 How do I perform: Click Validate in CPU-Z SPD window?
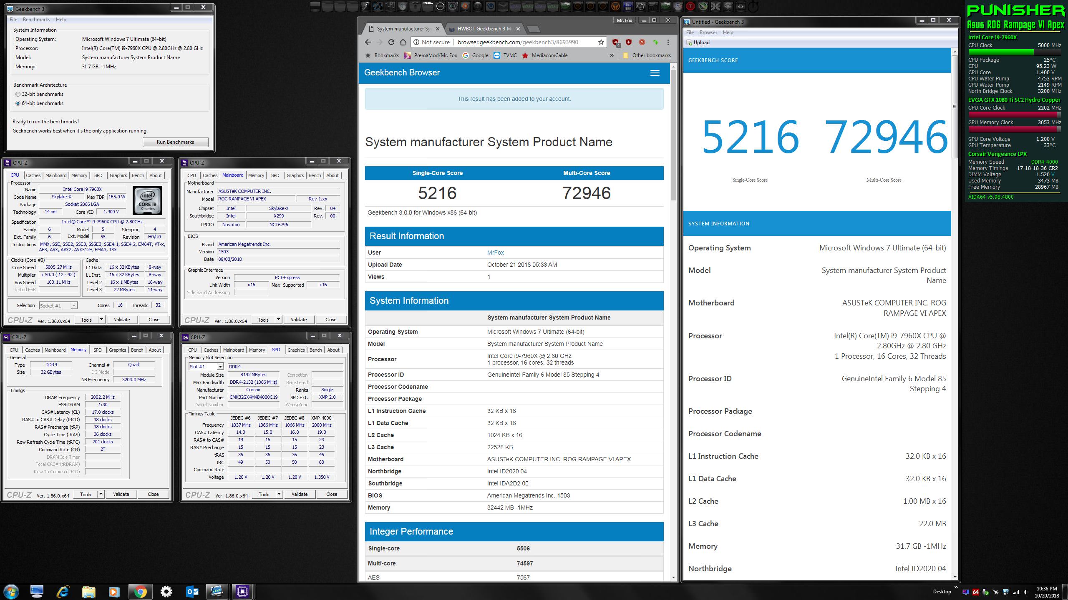[x=300, y=494]
